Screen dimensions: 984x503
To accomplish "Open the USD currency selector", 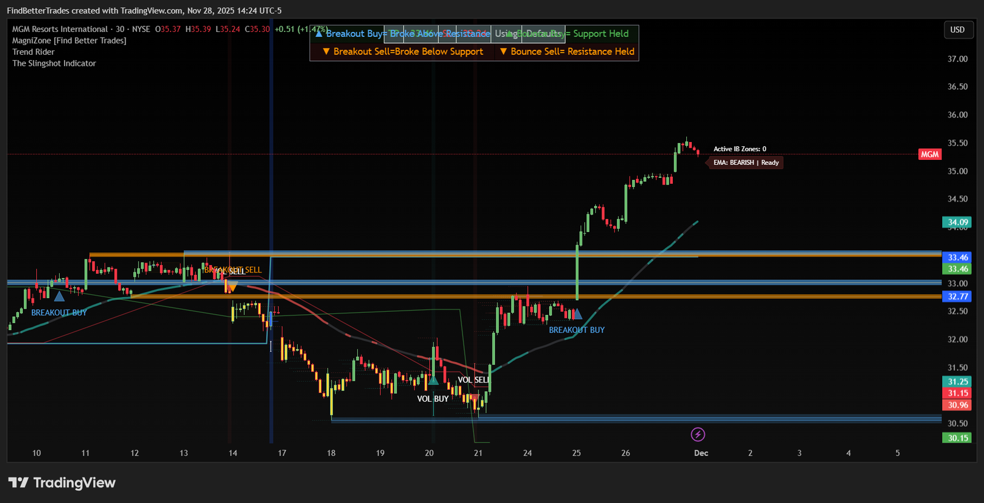I will point(958,30).
